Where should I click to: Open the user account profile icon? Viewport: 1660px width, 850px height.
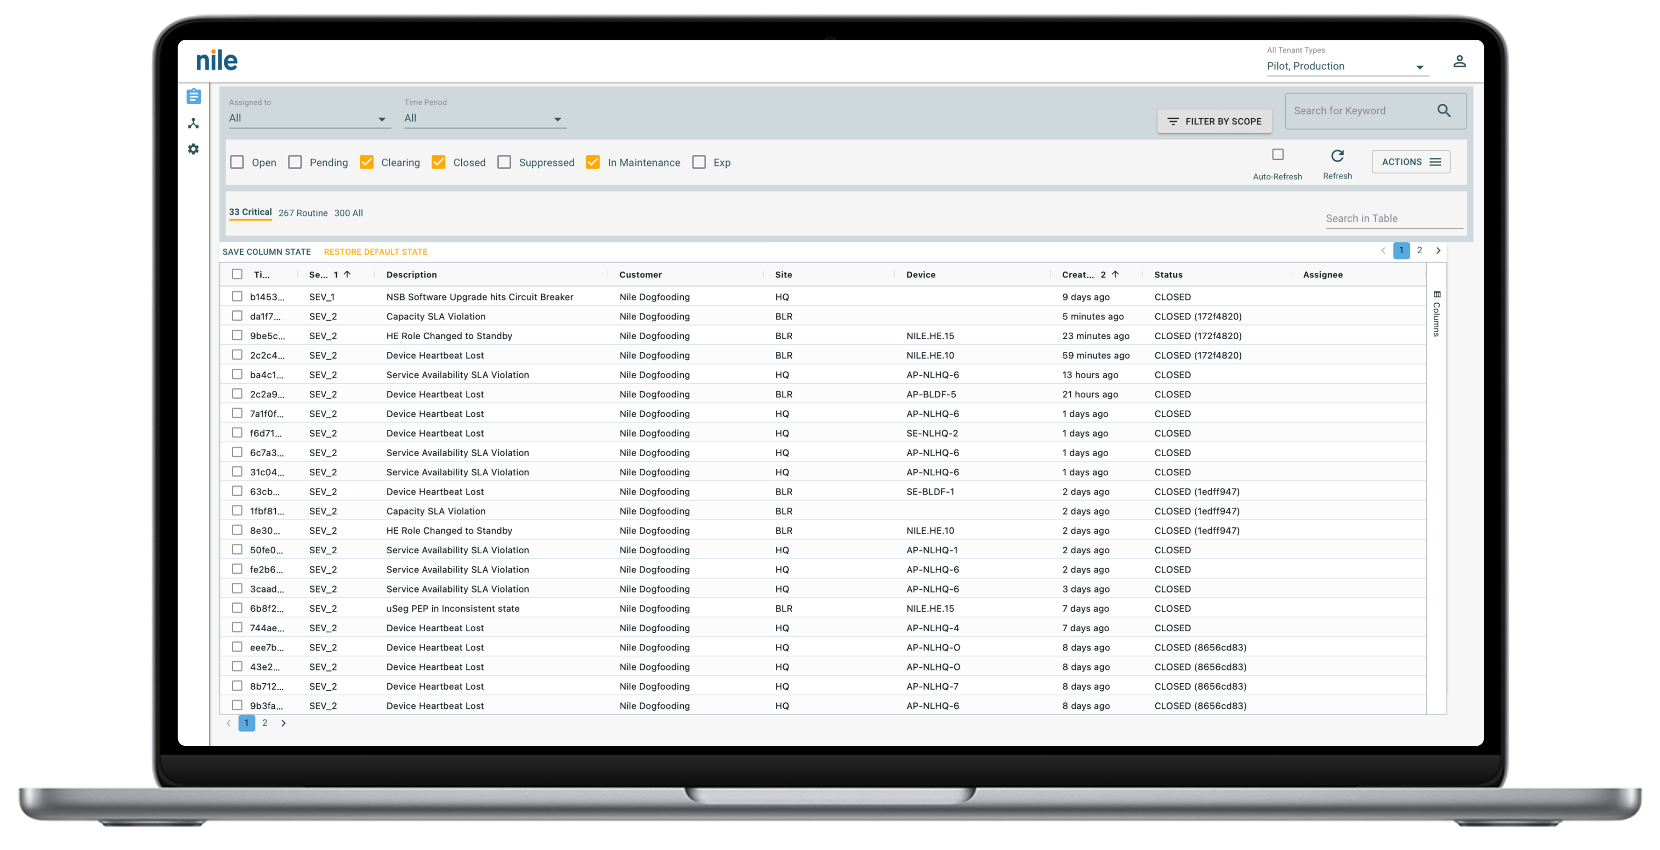[x=1460, y=61]
